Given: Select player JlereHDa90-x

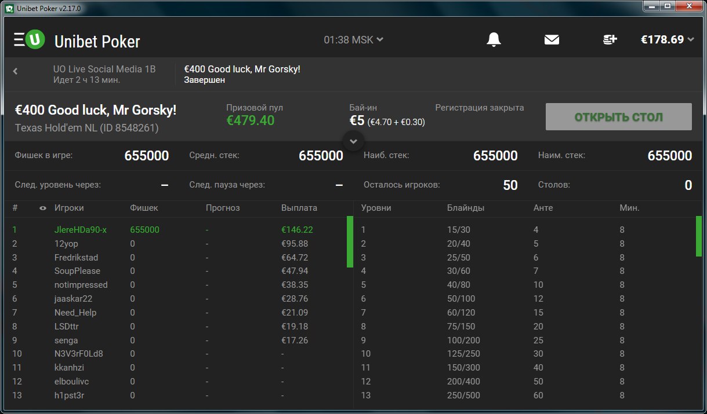Looking at the screenshot, I should (81, 229).
